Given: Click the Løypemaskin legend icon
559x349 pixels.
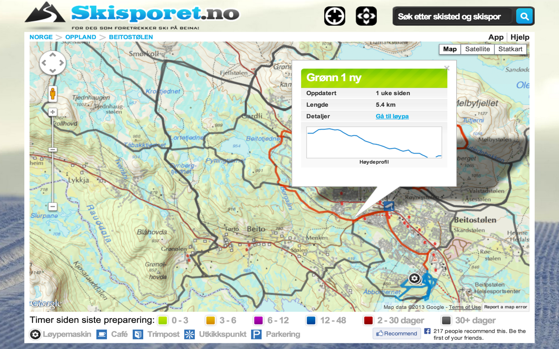Looking at the screenshot, I should coord(35,335).
